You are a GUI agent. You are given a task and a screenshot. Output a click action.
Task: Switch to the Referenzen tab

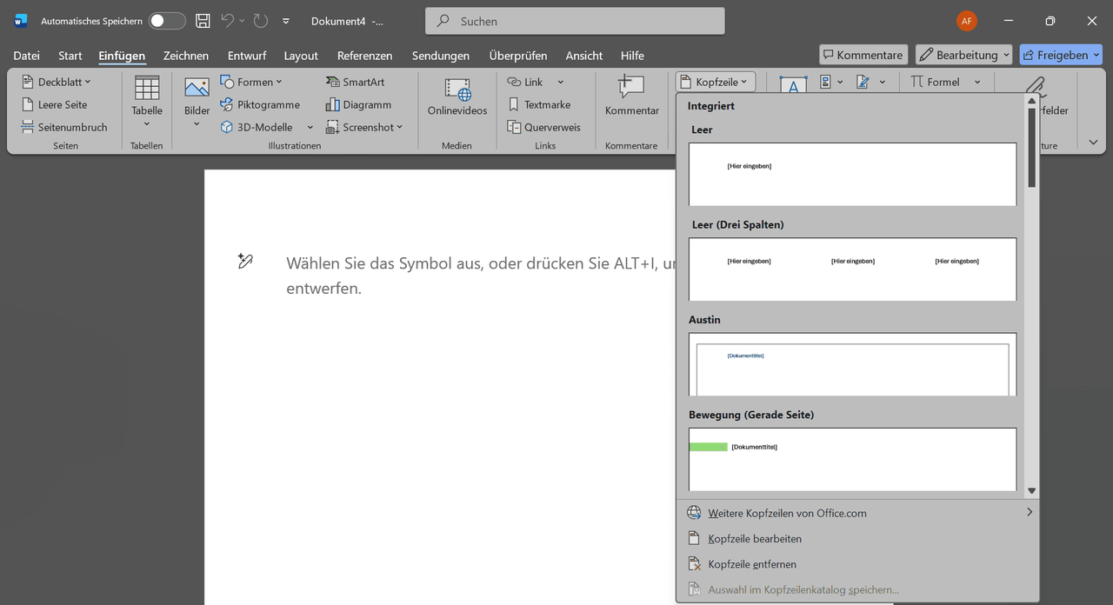coord(364,55)
